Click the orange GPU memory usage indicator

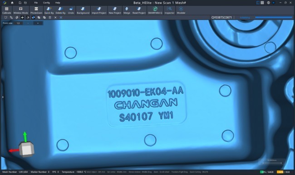click(x=283, y=172)
